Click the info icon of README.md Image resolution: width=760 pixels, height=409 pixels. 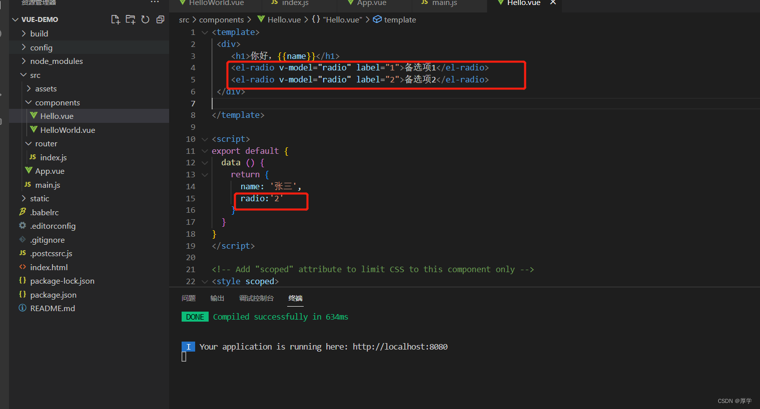[x=23, y=308]
